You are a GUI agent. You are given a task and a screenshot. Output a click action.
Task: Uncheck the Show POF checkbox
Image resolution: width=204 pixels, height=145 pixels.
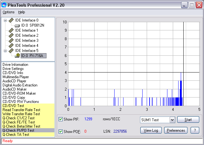[x=60, y=131]
